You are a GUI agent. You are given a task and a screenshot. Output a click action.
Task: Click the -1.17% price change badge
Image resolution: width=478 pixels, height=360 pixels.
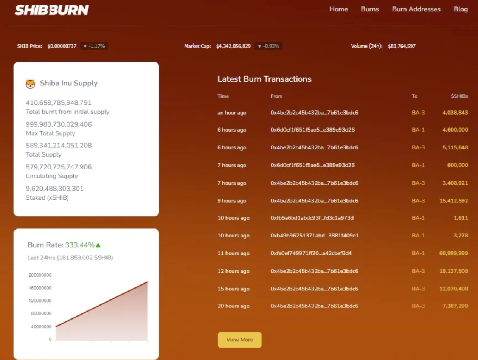pyautogui.click(x=94, y=46)
